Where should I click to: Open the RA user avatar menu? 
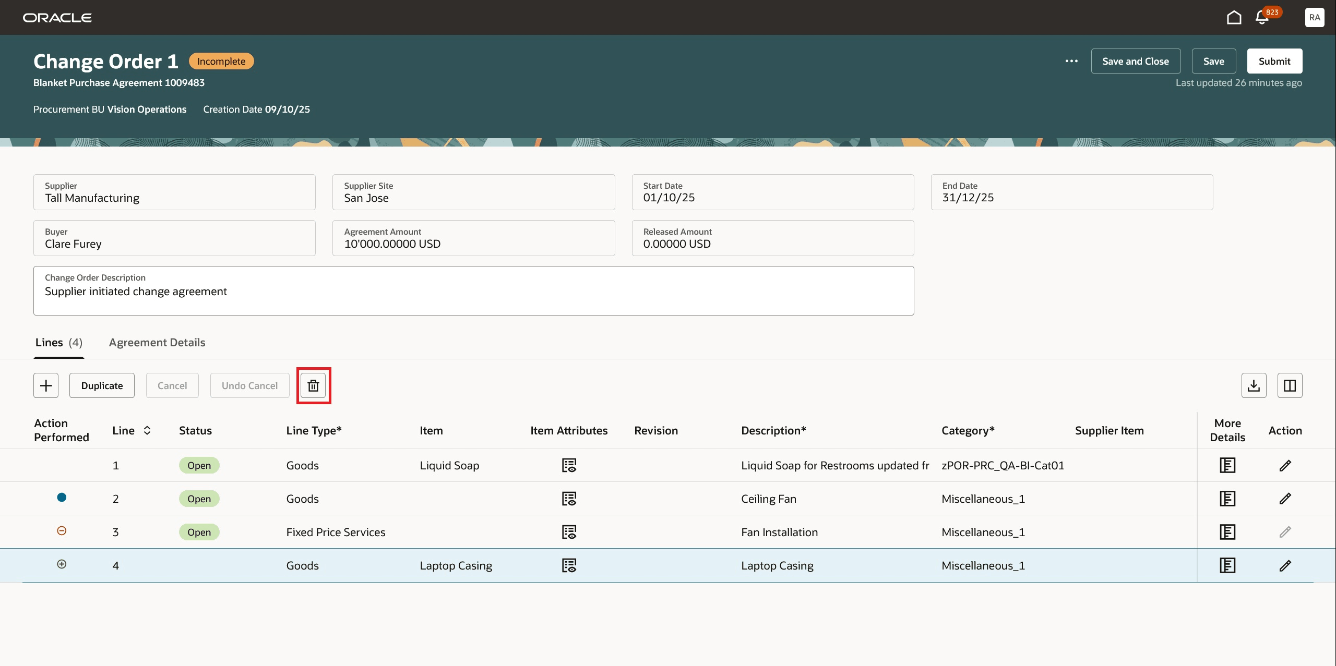click(1314, 18)
